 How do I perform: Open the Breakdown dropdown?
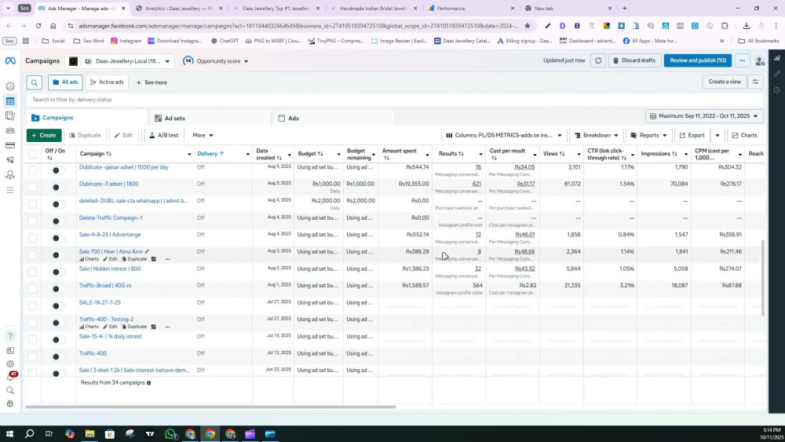(x=596, y=135)
